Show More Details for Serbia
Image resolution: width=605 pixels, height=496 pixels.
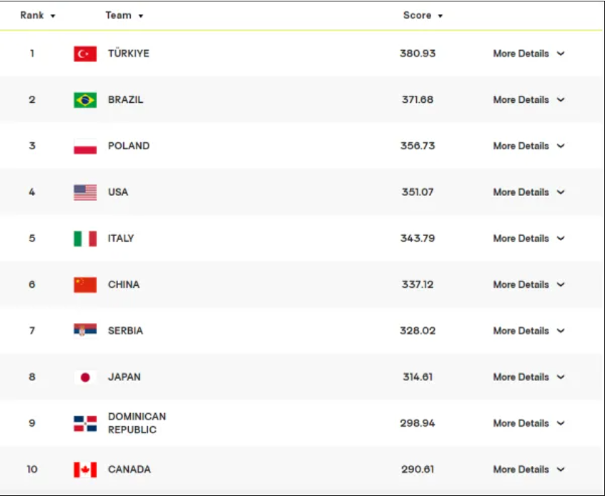(528, 331)
